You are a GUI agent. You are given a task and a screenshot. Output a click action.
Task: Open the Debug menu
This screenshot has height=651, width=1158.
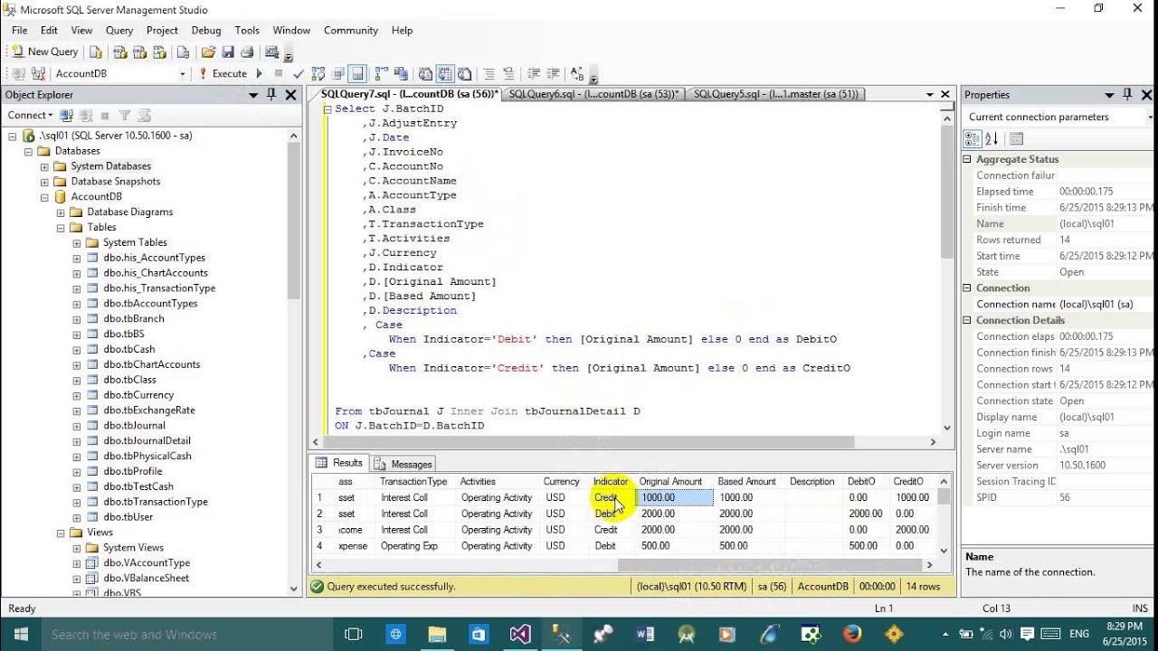(x=206, y=30)
